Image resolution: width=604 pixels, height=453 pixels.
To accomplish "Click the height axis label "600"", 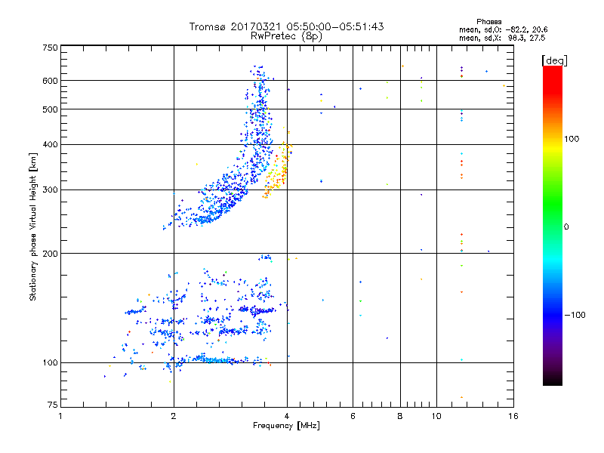I will click(x=50, y=81).
